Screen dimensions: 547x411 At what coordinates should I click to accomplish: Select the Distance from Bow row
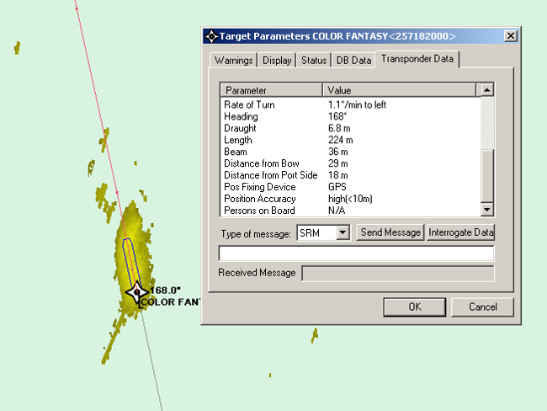click(350, 163)
